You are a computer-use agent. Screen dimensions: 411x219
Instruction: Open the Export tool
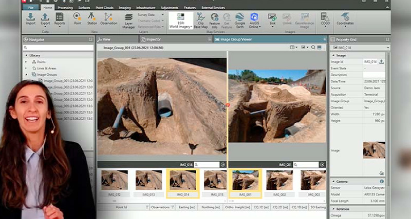point(45,19)
